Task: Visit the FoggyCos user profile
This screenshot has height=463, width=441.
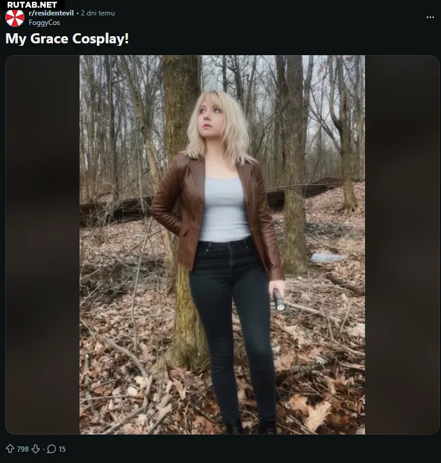Action: (x=45, y=23)
